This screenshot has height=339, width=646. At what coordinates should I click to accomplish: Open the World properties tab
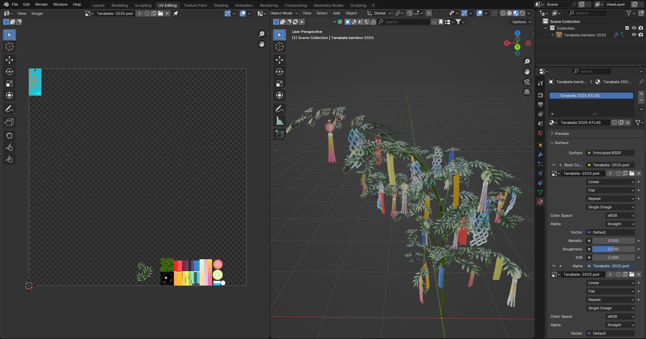point(540,133)
